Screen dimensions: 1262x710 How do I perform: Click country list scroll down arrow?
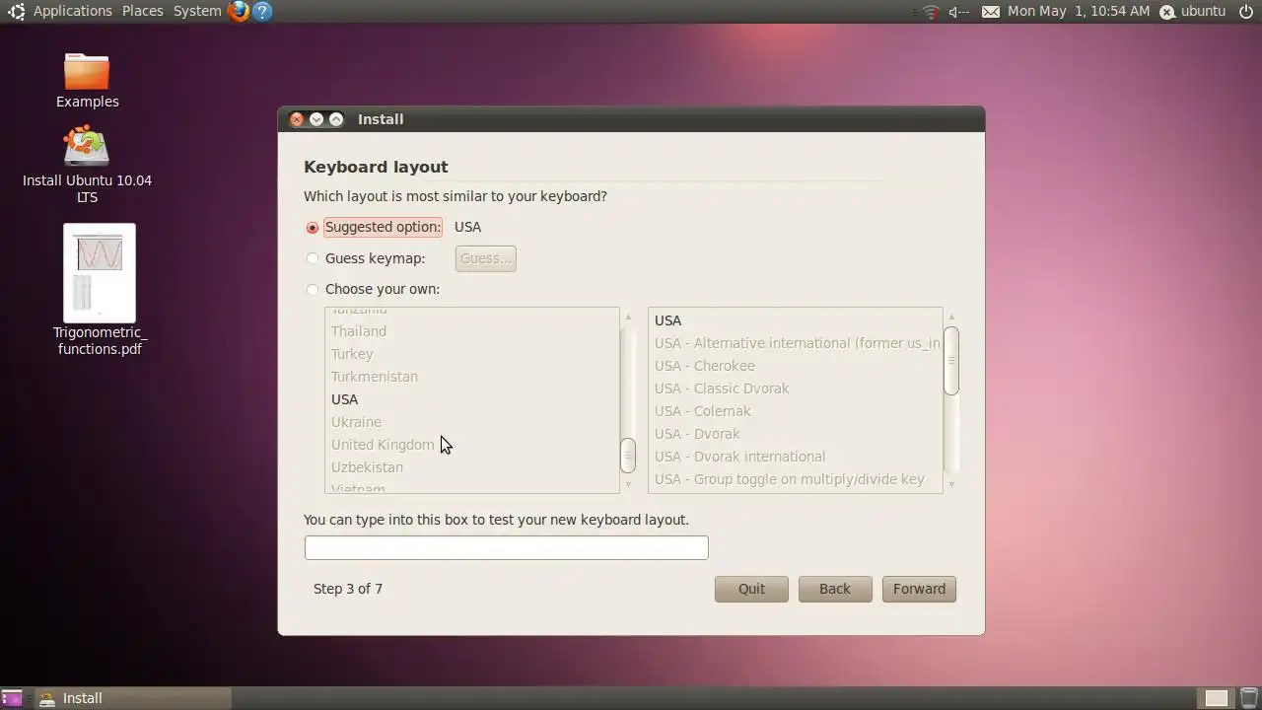(x=628, y=484)
